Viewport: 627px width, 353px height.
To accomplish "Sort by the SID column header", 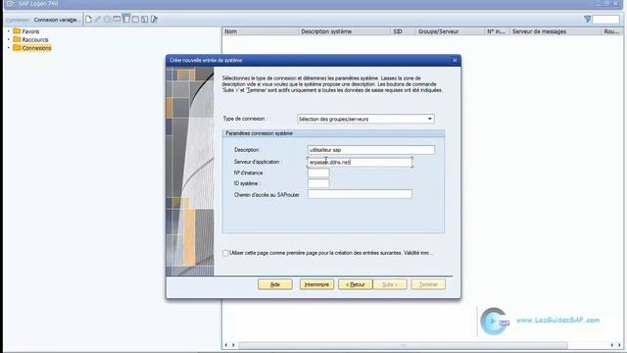I will point(403,31).
